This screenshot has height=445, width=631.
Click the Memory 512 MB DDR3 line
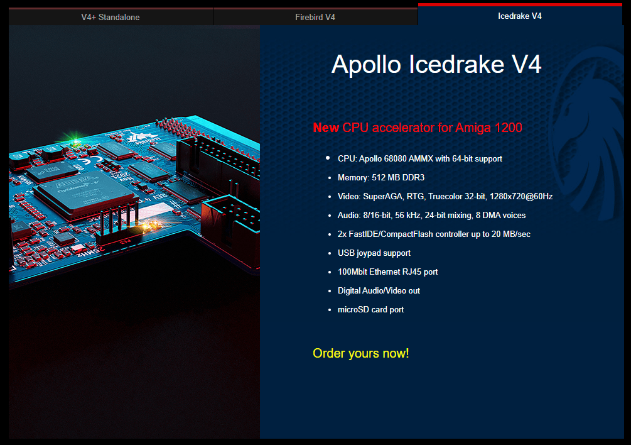point(380,178)
